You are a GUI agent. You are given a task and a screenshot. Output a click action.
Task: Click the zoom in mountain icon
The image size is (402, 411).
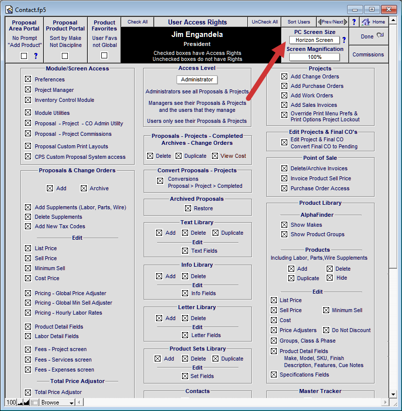[x=26, y=403]
